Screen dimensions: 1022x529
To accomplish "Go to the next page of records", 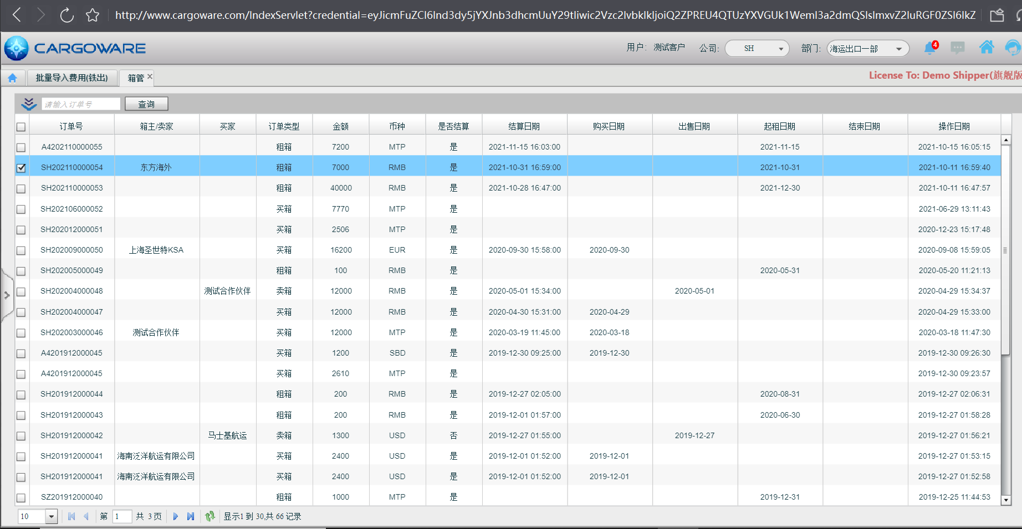I will pos(176,516).
